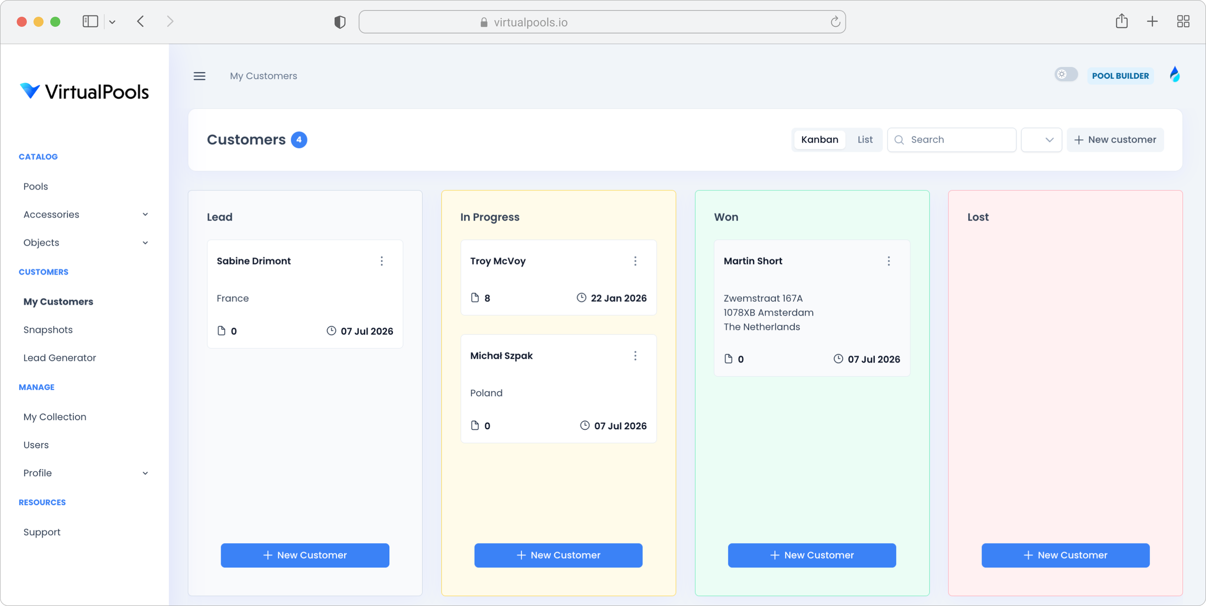This screenshot has height=606, width=1206.
Task: Open Troy McVoy card options menu
Action: [x=635, y=261]
